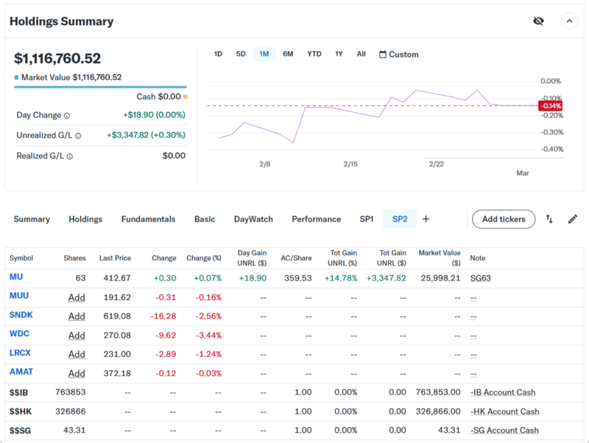Hide portfolio values with the eye icon
This screenshot has width=589, height=443.
point(538,21)
